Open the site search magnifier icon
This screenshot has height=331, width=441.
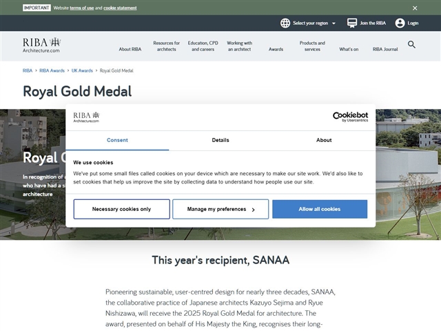411,44
